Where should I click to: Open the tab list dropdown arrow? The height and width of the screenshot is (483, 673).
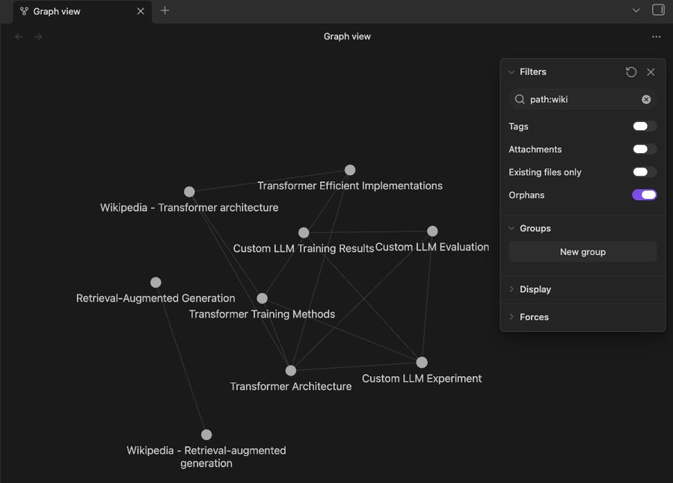point(636,10)
